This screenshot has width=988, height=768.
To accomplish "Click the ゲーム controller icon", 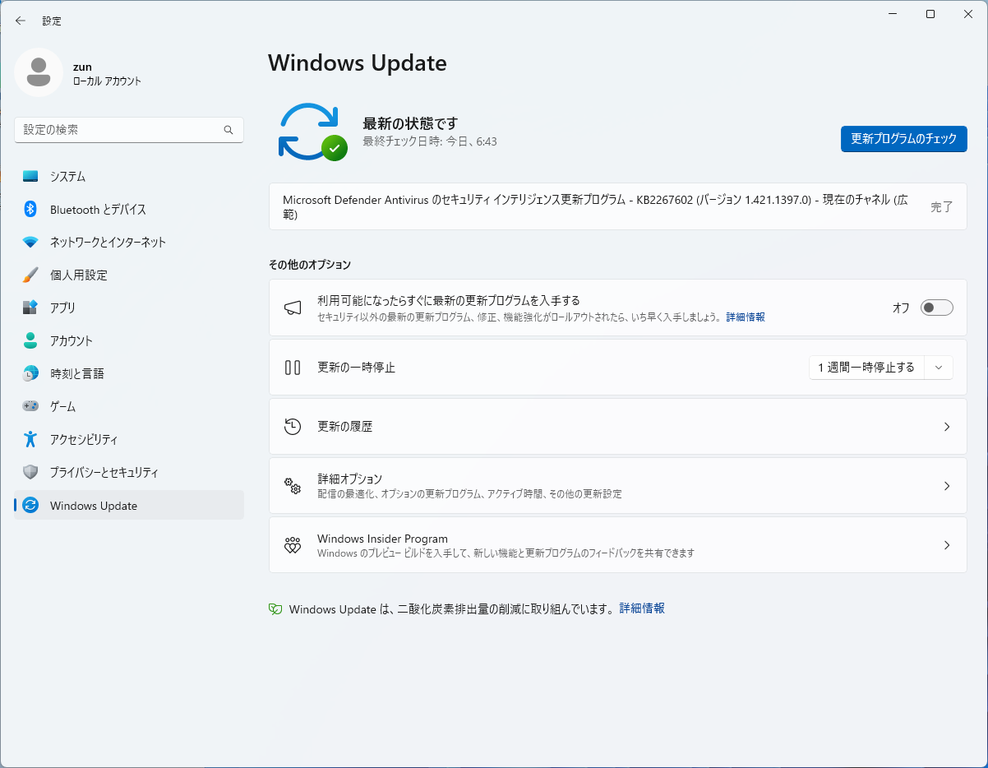I will point(30,406).
